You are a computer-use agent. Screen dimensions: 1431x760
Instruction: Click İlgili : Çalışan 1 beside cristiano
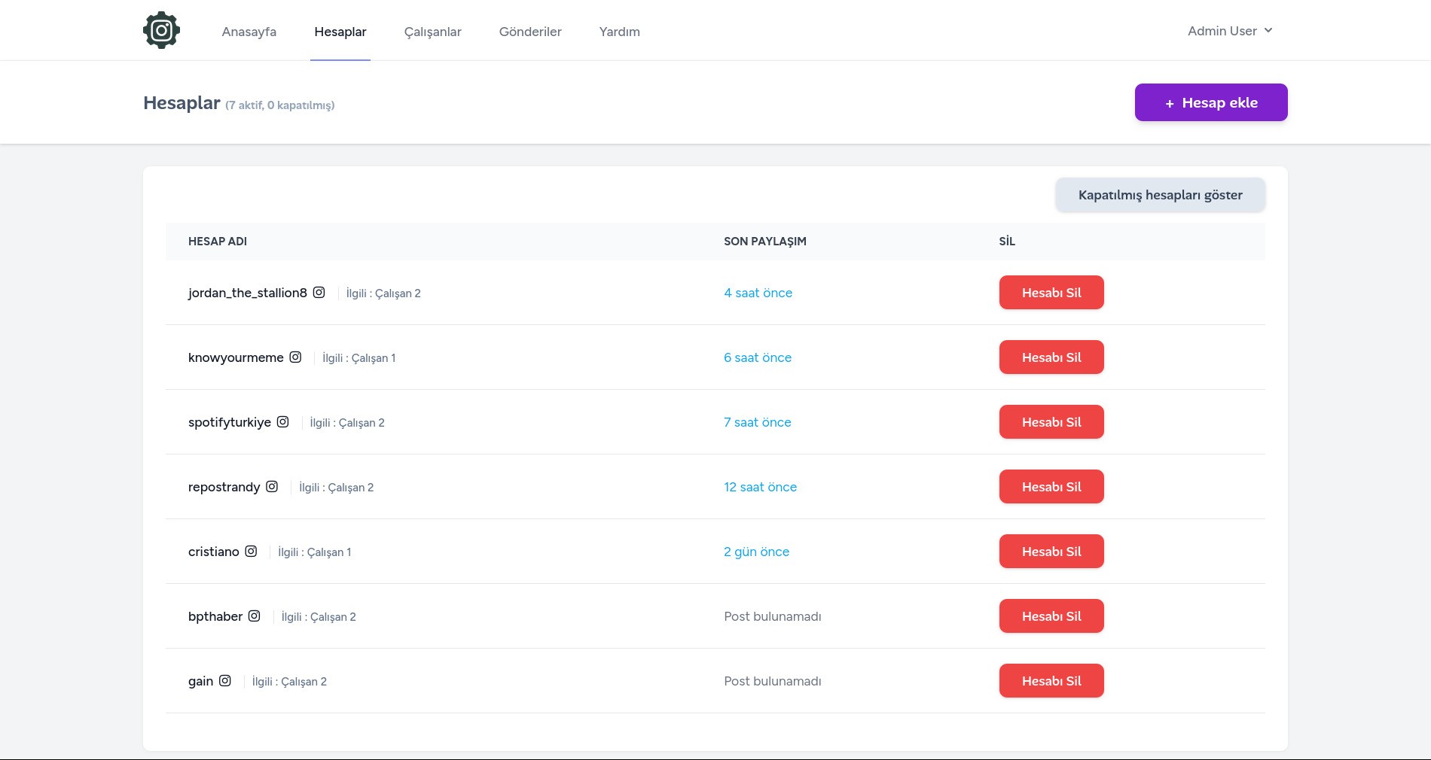(315, 552)
